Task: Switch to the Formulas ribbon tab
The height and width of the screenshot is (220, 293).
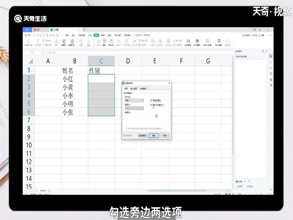Action: coord(90,35)
